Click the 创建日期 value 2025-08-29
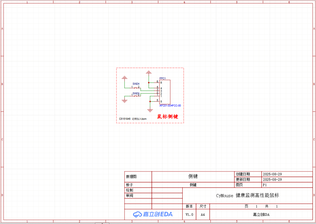316x224 pixels. (272, 174)
